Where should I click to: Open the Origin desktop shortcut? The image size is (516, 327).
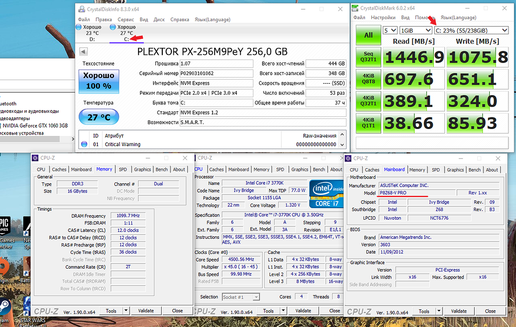4,270
